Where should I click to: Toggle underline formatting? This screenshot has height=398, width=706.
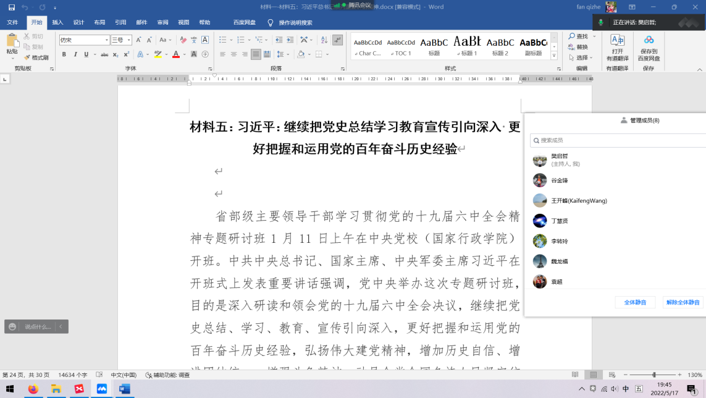click(x=86, y=54)
